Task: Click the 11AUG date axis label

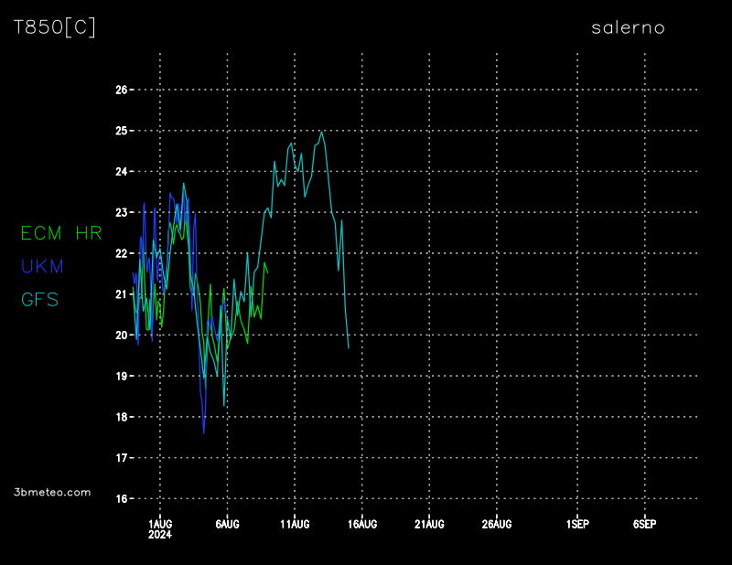Action: pos(295,524)
